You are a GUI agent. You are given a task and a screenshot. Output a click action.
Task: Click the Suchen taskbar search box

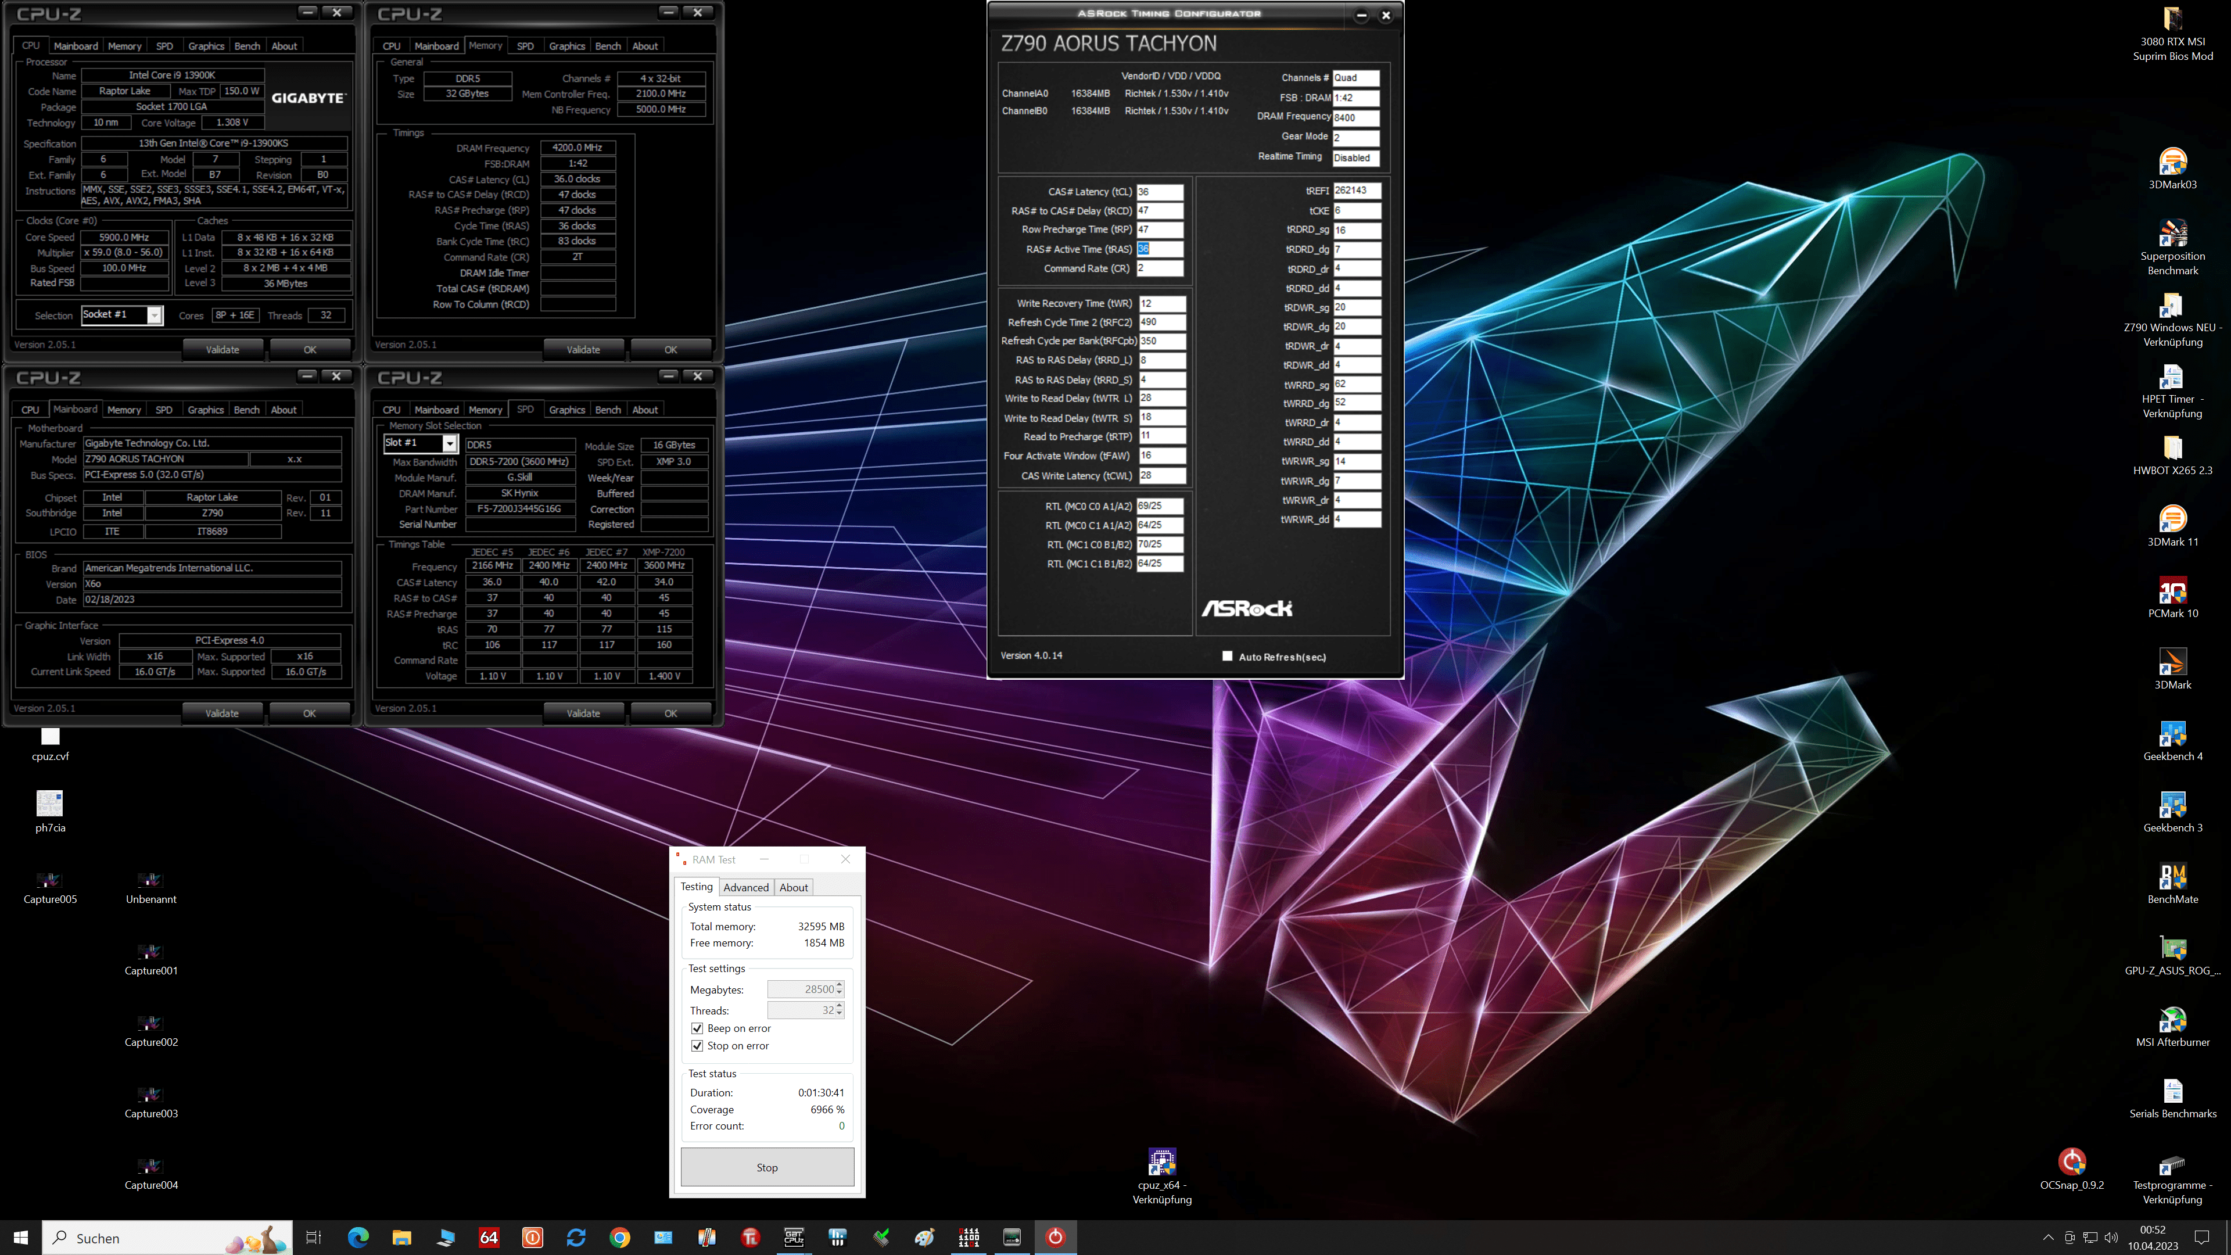(x=167, y=1238)
